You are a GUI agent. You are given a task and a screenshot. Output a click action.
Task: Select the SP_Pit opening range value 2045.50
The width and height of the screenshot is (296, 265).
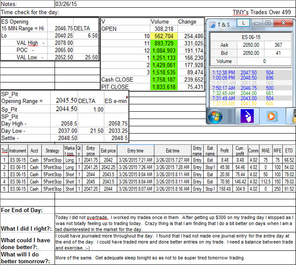pos(66,101)
